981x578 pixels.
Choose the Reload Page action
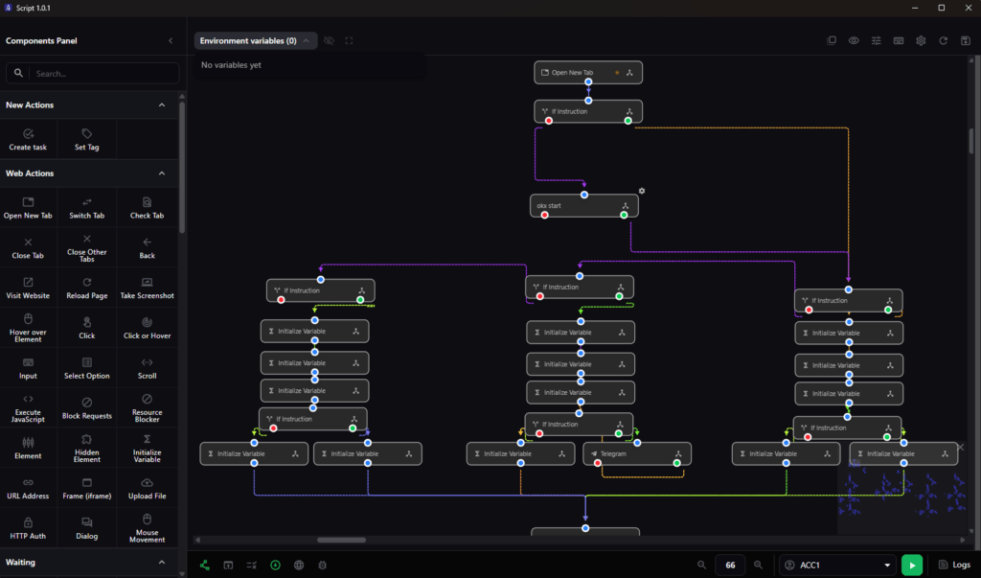(87, 289)
